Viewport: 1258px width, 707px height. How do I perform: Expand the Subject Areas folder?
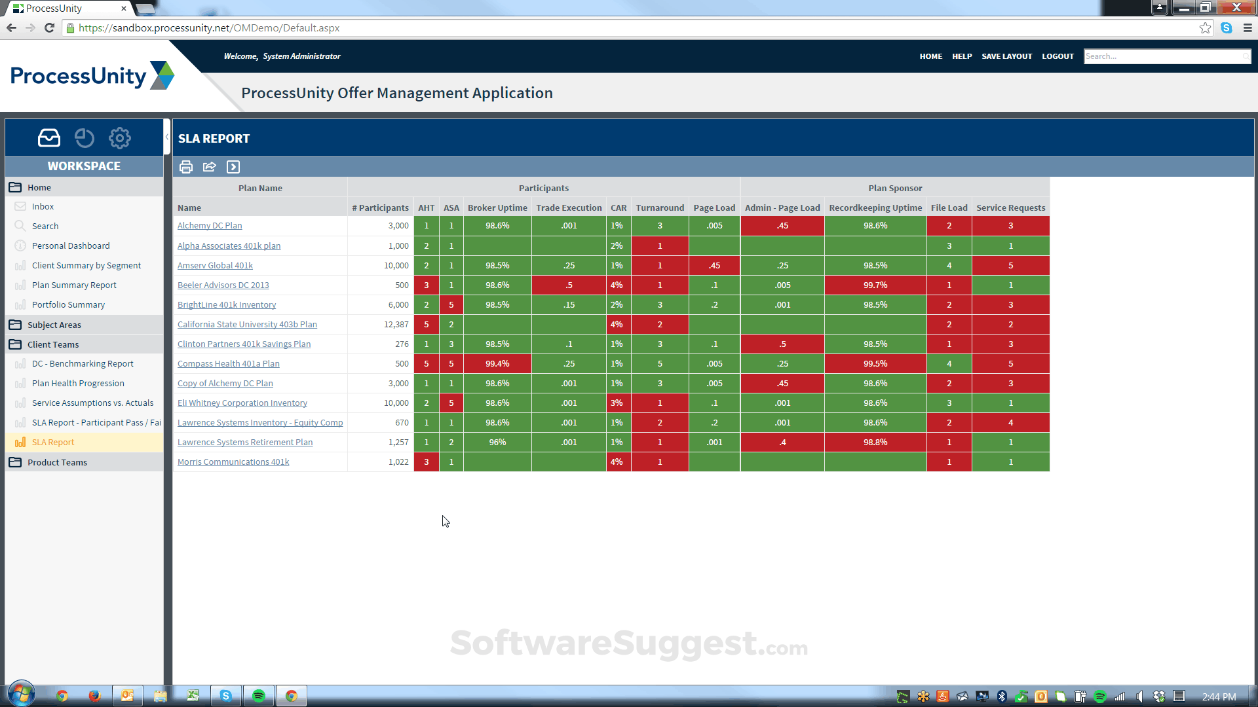point(54,325)
